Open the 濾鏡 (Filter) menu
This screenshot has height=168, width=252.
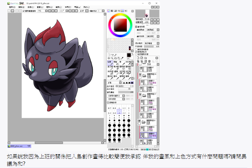pos(59,7)
